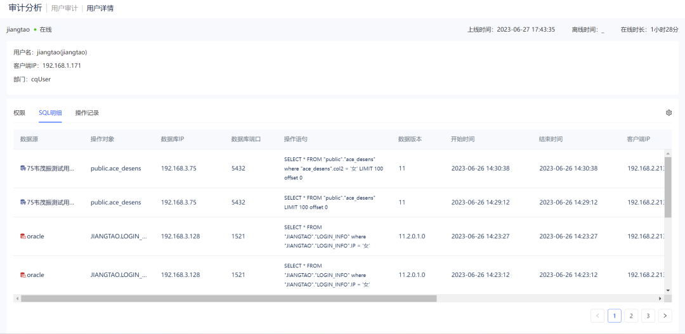Click 192.168.3.75 in the 14:30:38 row
Image resolution: width=685 pixels, height=334 pixels.
(179, 169)
